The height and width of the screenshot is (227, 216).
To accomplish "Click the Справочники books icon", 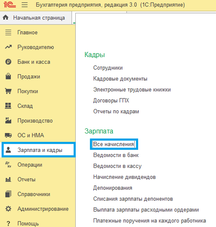I will pos(8,194).
